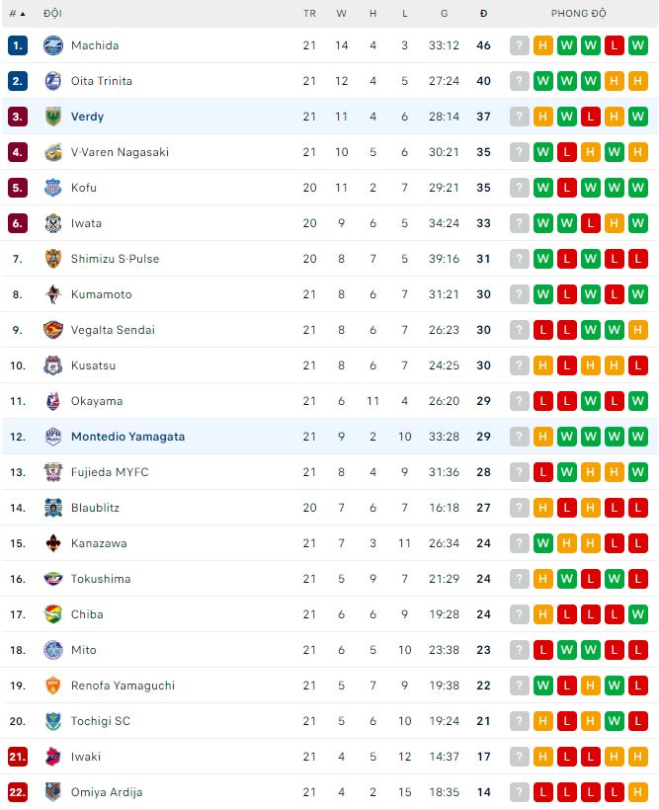Click Machida's upcoming match question mark box

pos(520,45)
